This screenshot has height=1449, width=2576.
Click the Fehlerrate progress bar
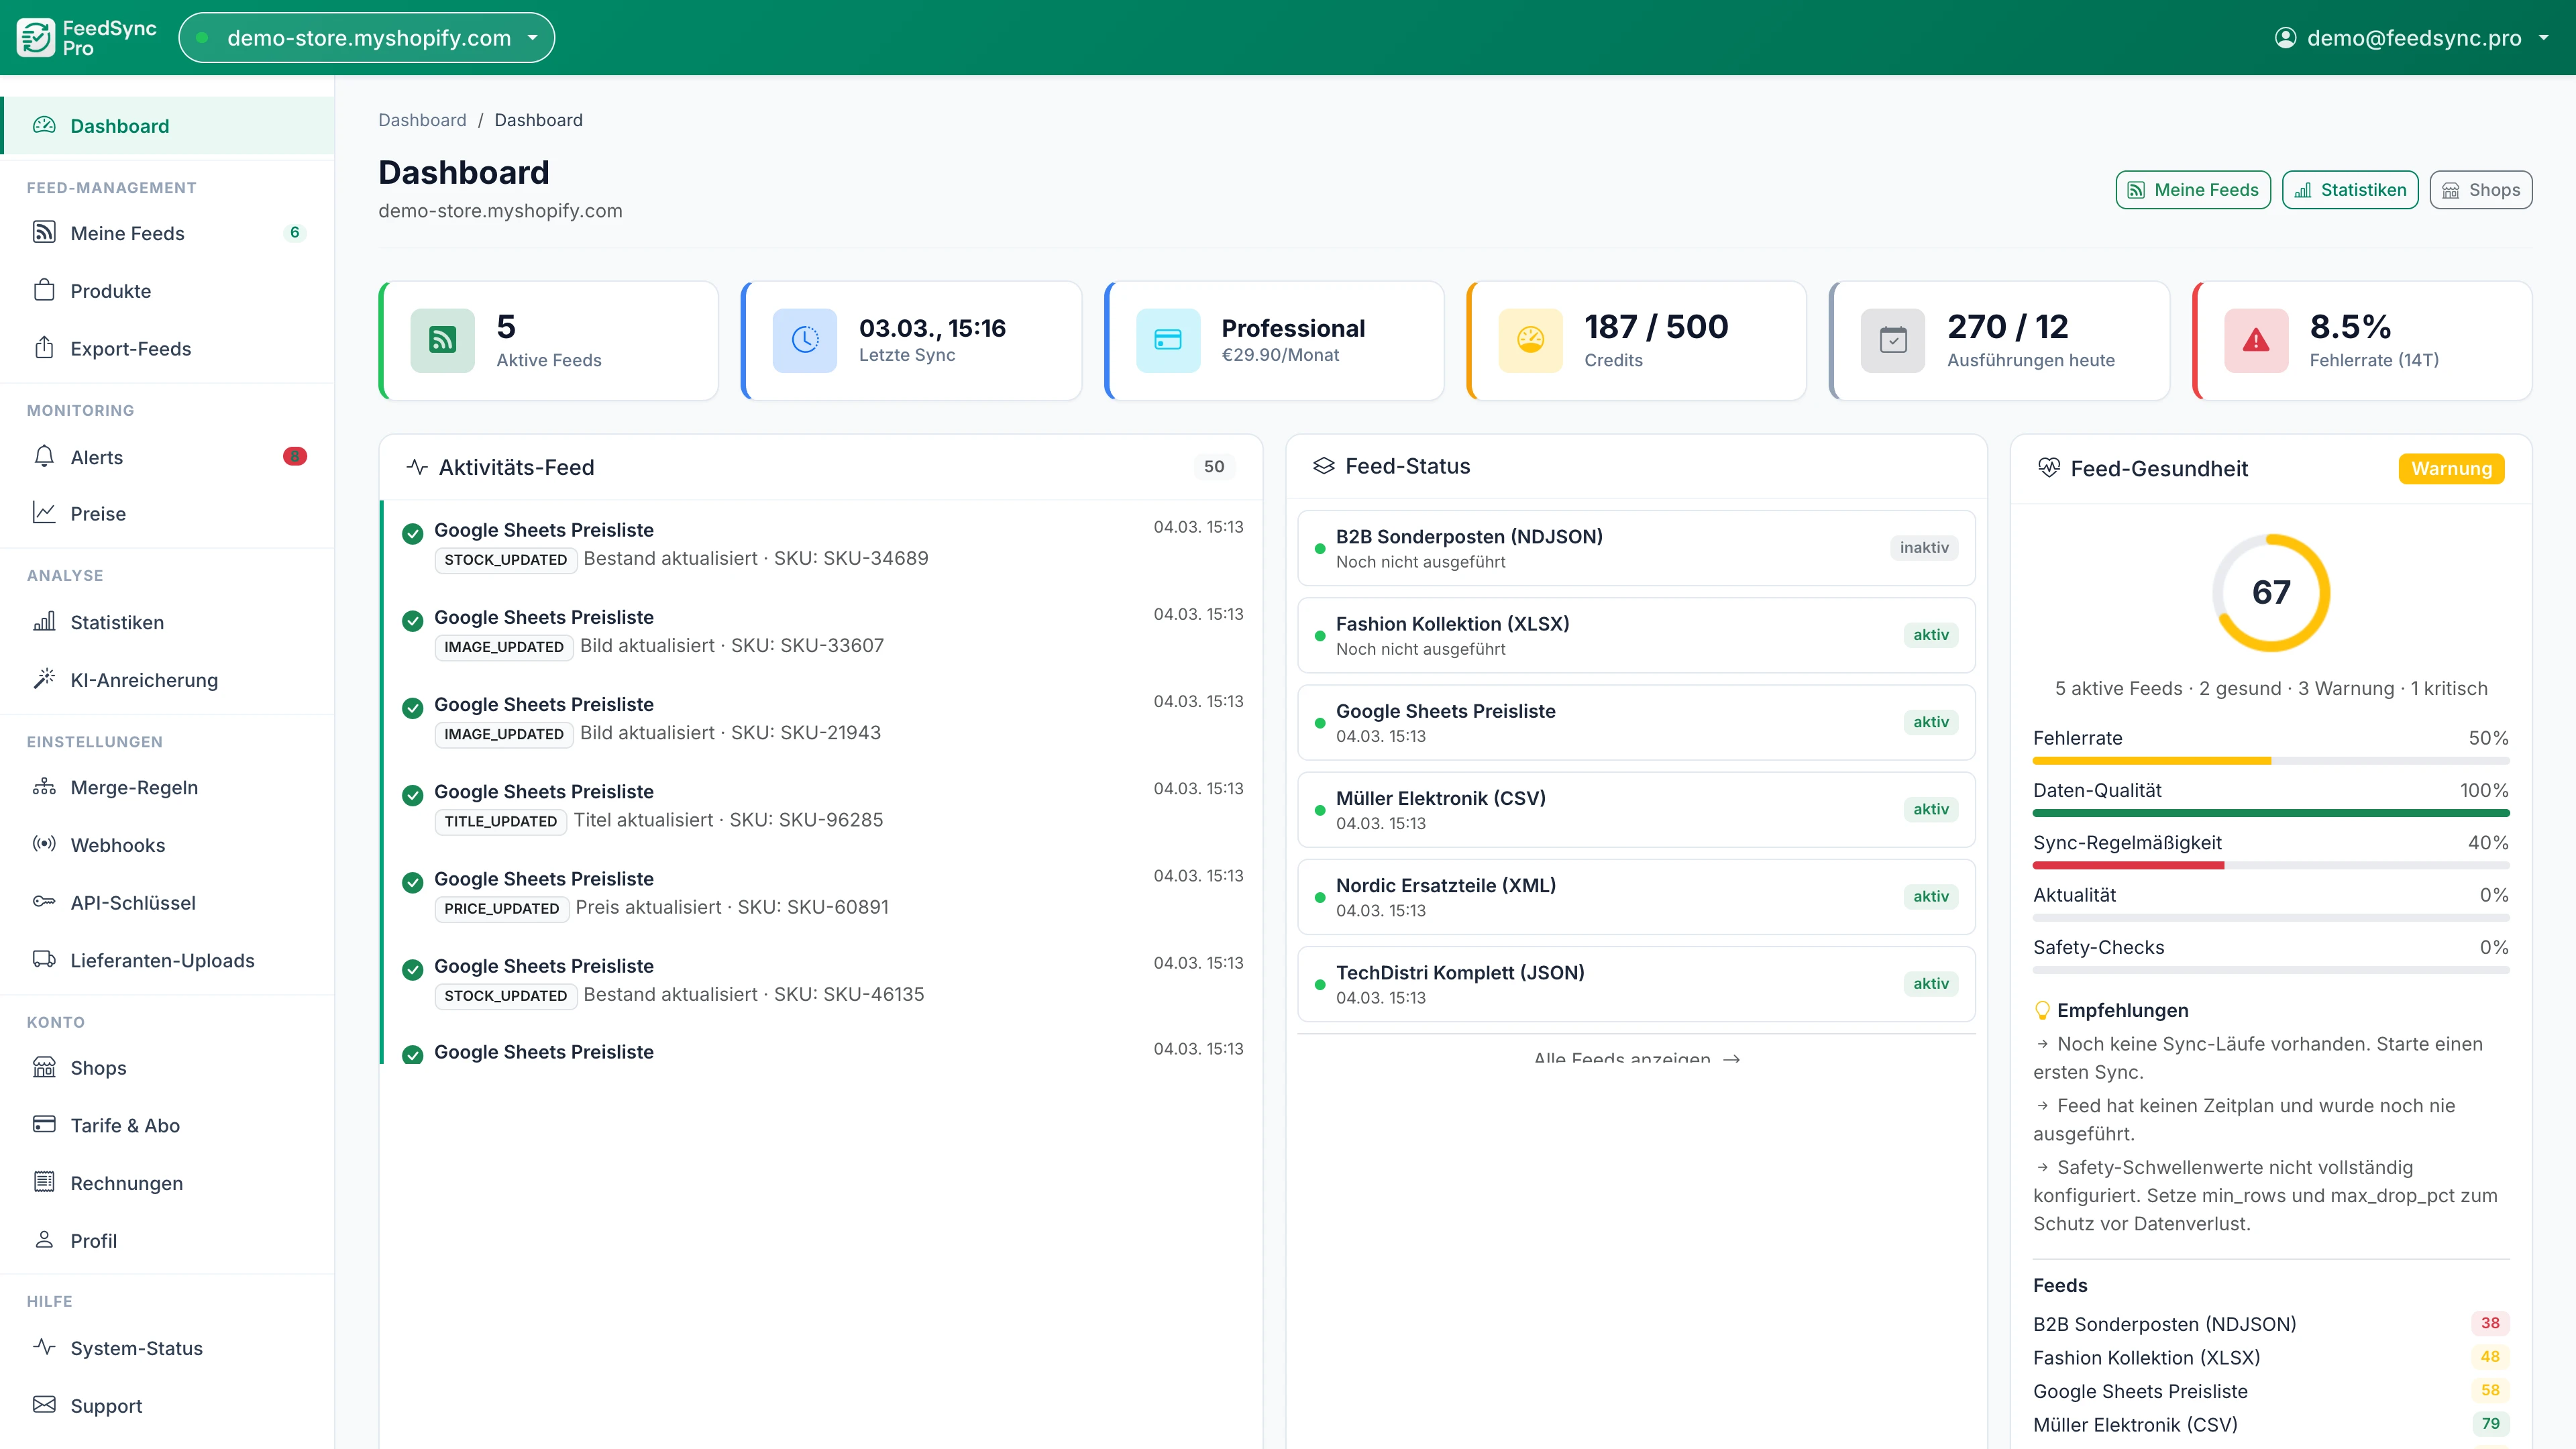pyautogui.click(x=2271, y=760)
